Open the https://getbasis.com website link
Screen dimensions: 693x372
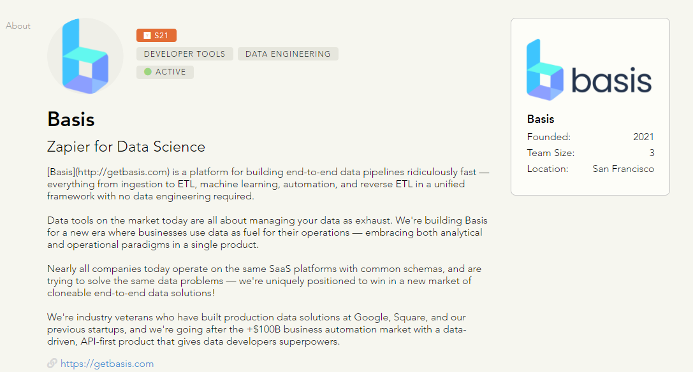[x=107, y=364]
